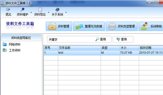Click the 资料维护 toolbar label

click(x=22, y=14)
